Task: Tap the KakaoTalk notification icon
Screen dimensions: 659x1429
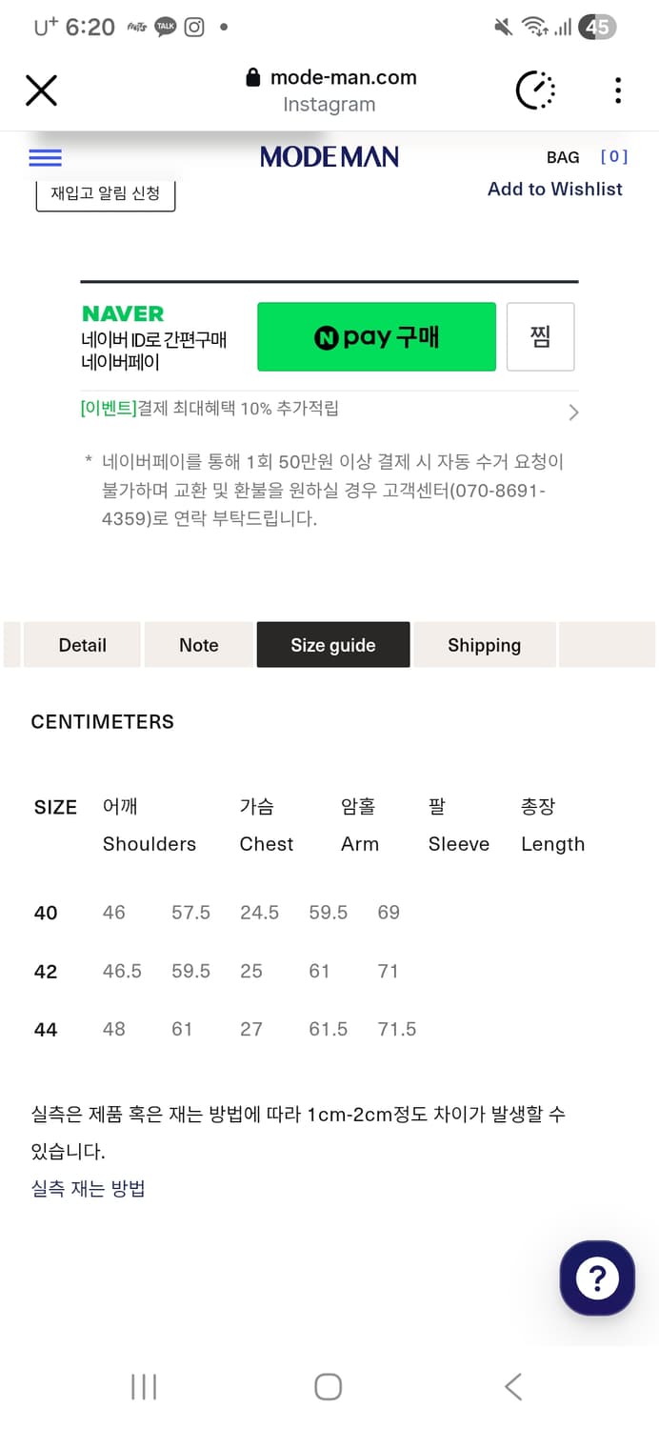Action: [x=165, y=26]
